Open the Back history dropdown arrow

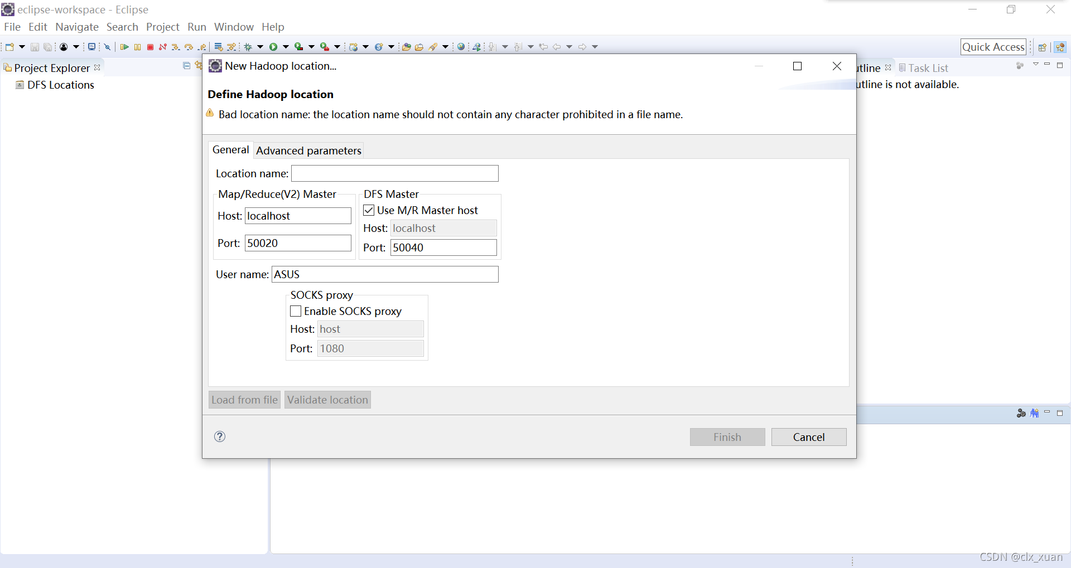tap(570, 47)
